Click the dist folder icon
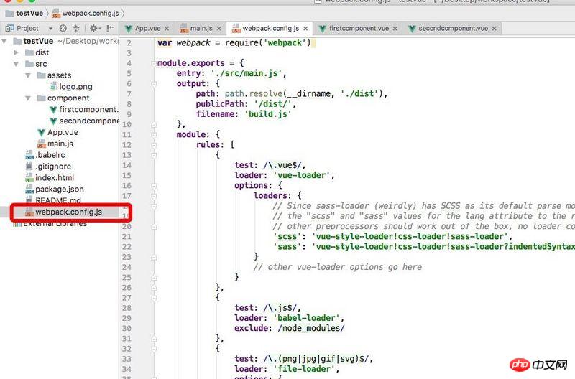The width and height of the screenshot is (575, 379). [x=29, y=52]
